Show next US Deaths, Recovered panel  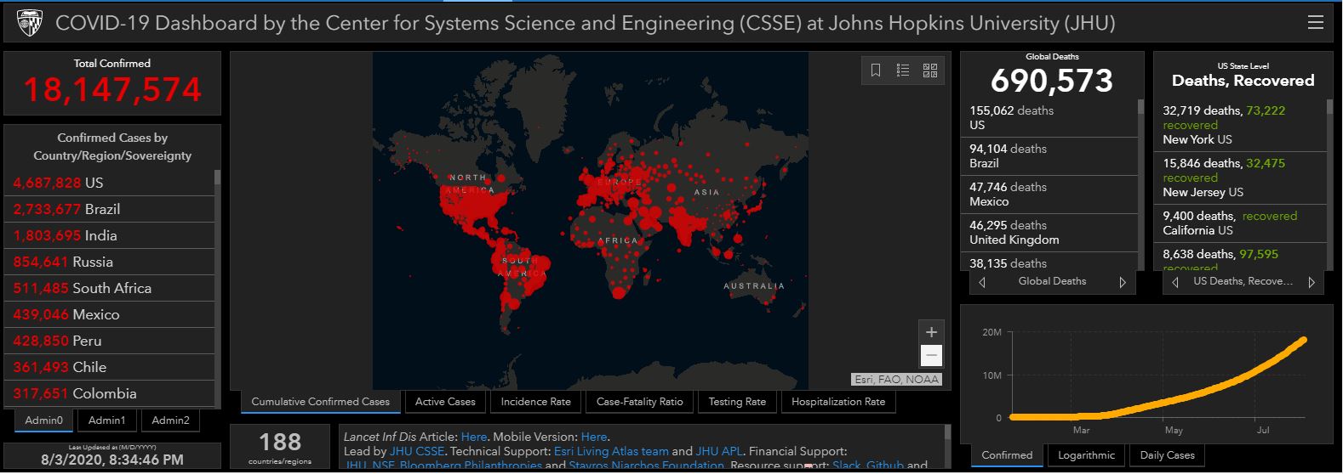1312,282
